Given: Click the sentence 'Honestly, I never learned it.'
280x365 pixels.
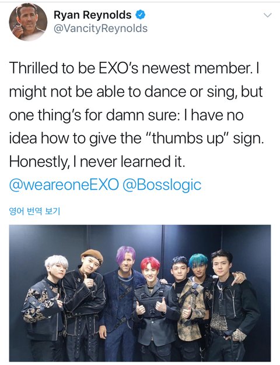Looking at the screenshot, I should point(97,162).
